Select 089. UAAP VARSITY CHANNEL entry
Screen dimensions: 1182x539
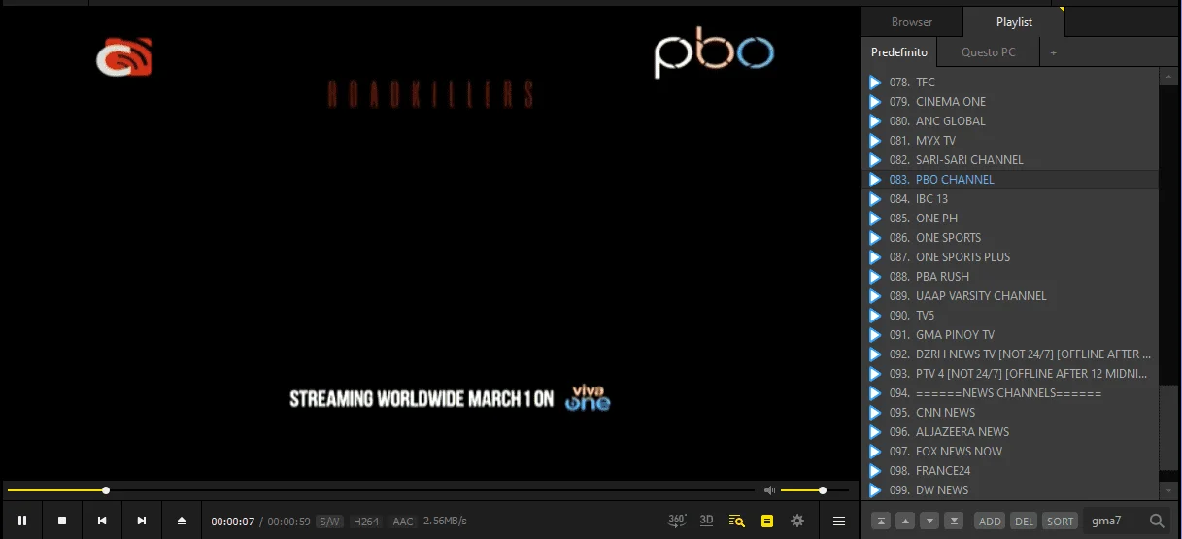[x=1010, y=296]
